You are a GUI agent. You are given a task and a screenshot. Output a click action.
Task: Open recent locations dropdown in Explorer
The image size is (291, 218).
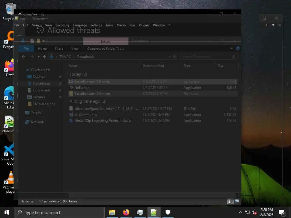[x=39, y=57]
